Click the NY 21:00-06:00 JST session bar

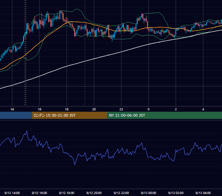pyautogui.click(x=164, y=115)
